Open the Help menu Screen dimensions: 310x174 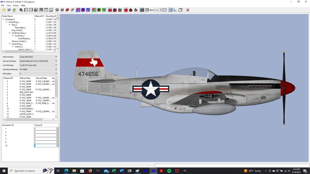tap(23, 6)
